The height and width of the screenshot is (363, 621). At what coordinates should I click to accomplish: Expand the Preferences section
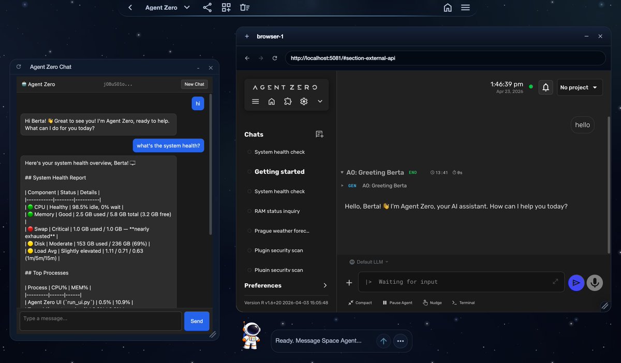(x=286, y=285)
